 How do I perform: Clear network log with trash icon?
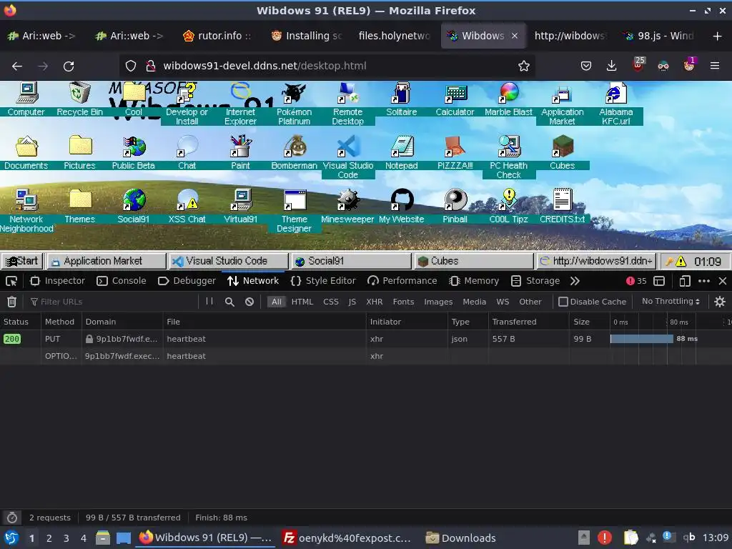click(x=11, y=302)
